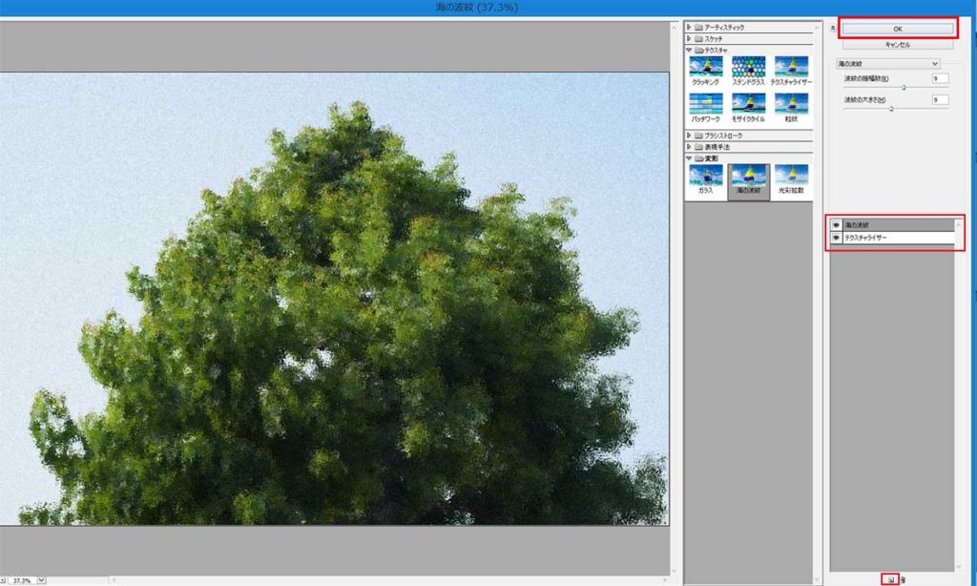Click the 波紋の振幅数 slider handle
This screenshot has height=586, width=977.
pos(904,87)
